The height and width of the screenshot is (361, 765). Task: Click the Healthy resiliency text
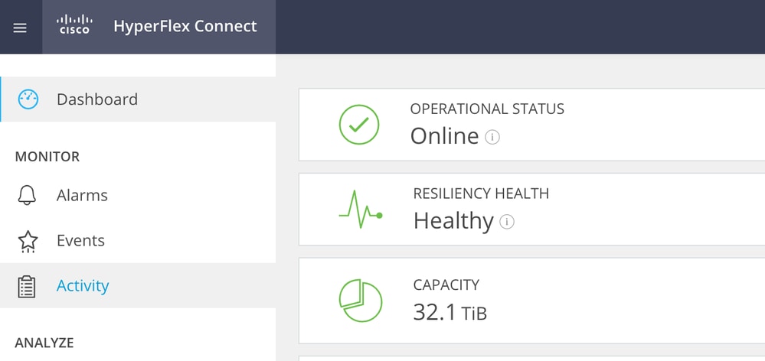453,221
